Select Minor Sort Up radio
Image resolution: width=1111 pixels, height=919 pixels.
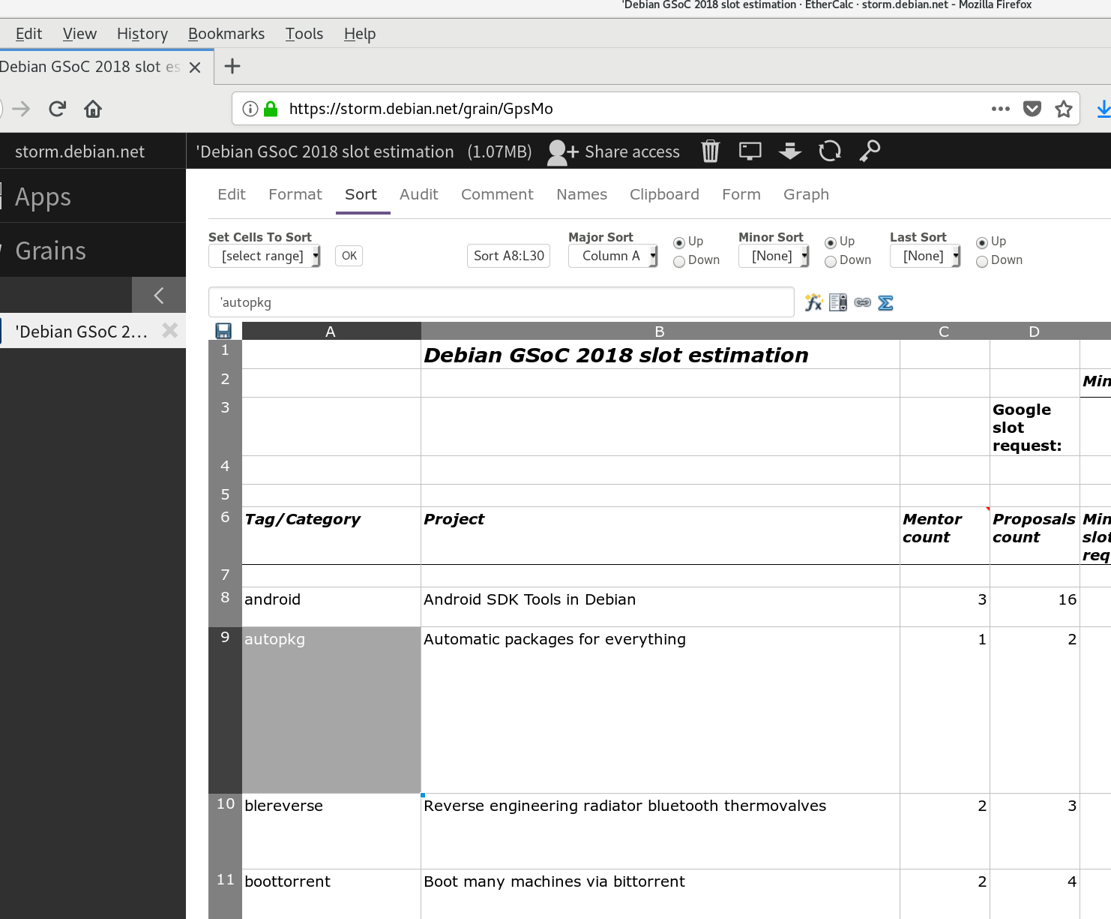pyautogui.click(x=830, y=242)
